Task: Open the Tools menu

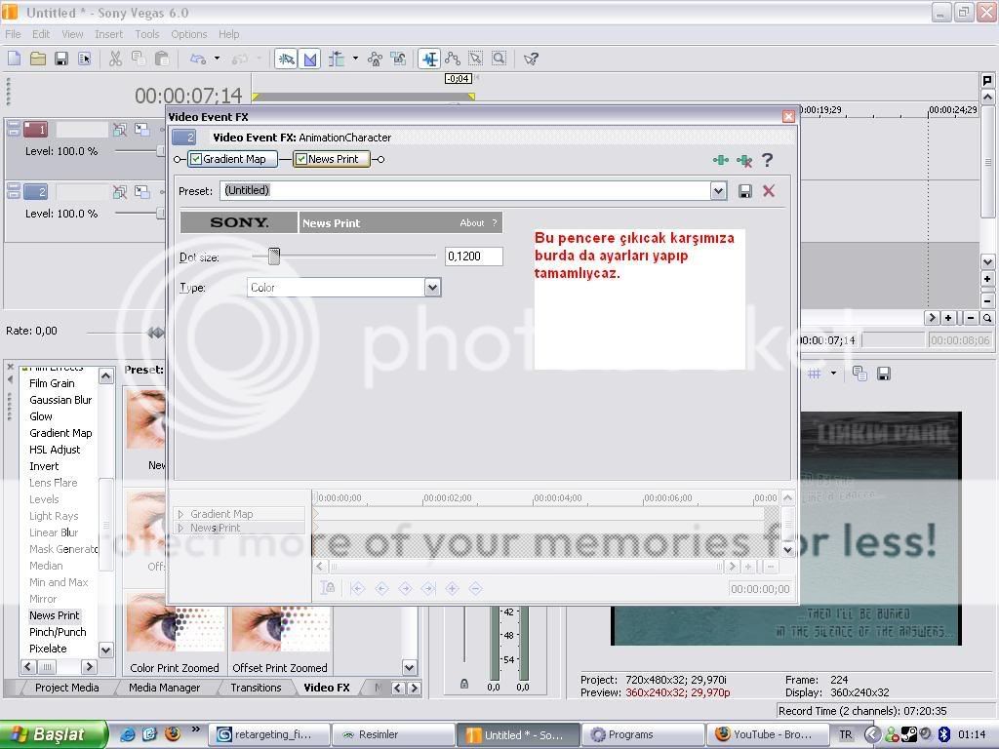Action: pyautogui.click(x=146, y=34)
